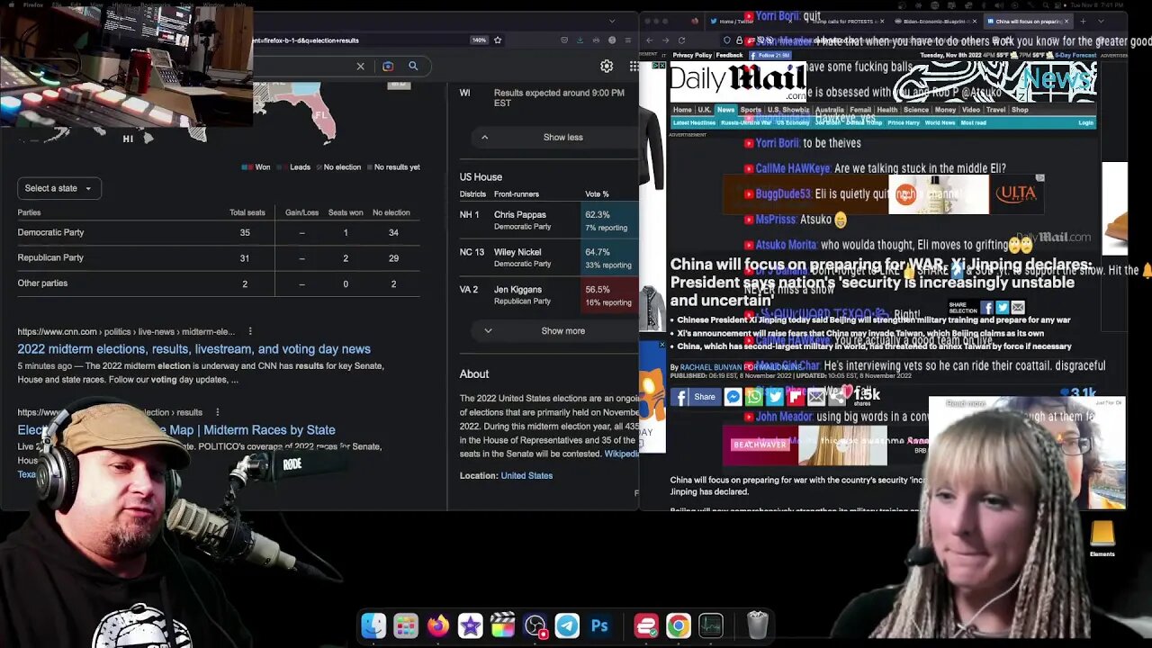Viewport: 1152px width, 648px height.
Task: Share Daily Mail article on Facebook
Action: point(695,396)
